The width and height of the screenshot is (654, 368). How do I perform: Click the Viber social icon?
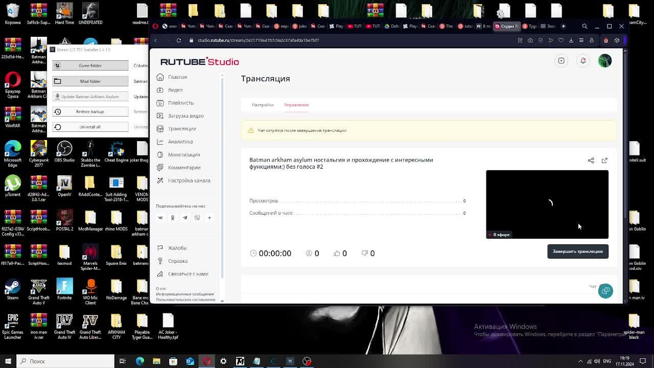click(197, 218)
